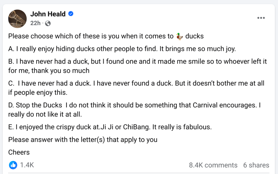
Task: Click the blue verified badge beside John Heald
Action: pyautogui.click(x=70, y=14)
